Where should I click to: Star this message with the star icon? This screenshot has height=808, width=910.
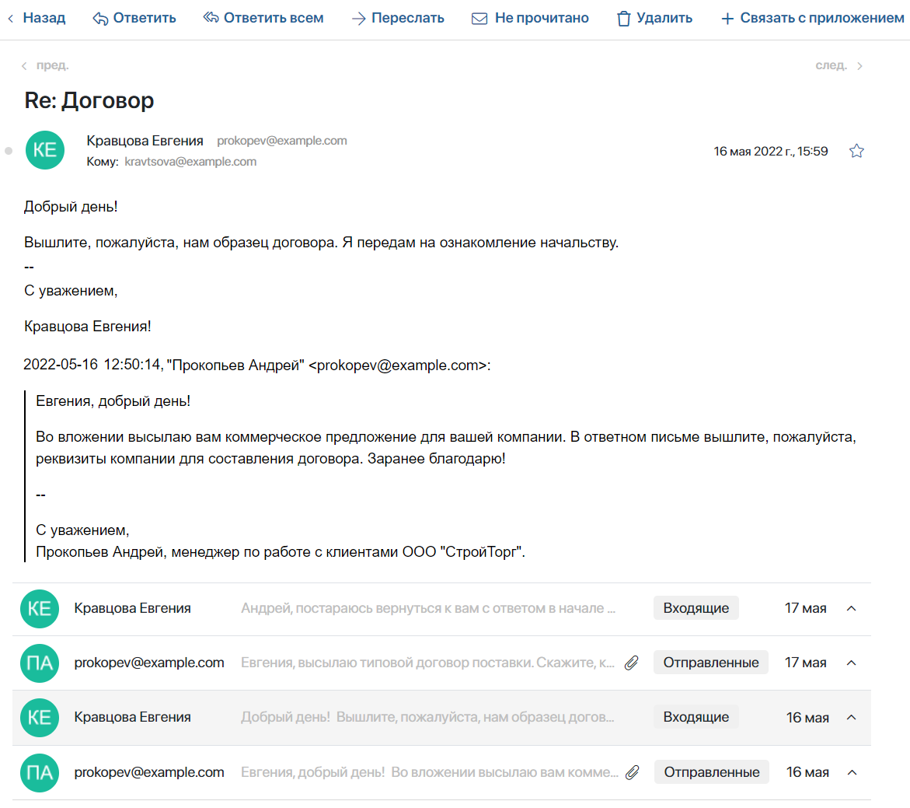(x=856, y=151)
